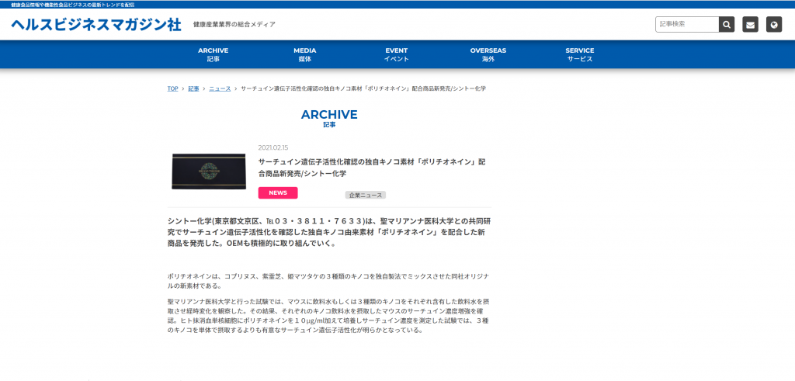Open the product box thumbnail image
The height and width of the screenshot is (381, 795).
[x=209, y=171]
